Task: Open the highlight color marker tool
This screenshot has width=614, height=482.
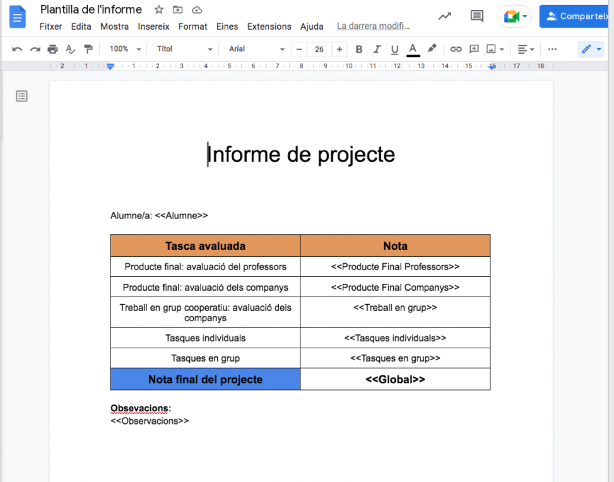Action: tap(432, 49)
